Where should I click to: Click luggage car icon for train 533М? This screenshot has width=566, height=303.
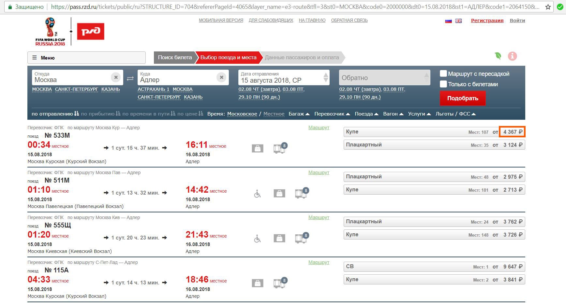279,148
